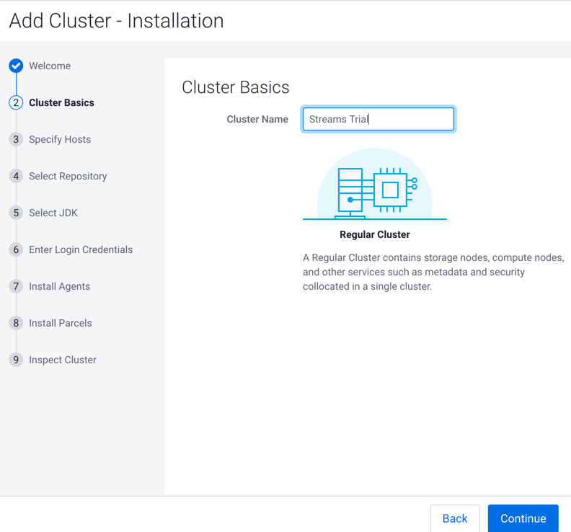The height and width of the screenshot is (532, 571).
Task: Open the Select Repository step
Action: [x=68, y=176]
